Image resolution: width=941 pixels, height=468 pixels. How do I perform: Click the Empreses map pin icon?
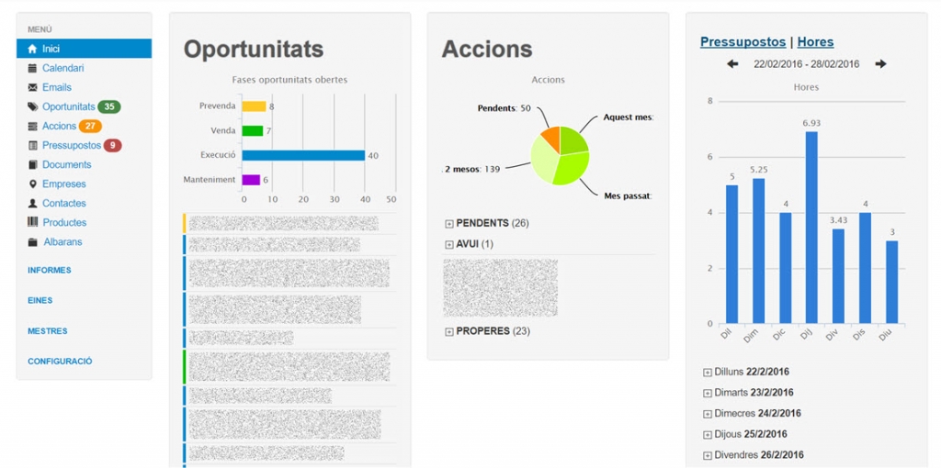click(32, 184)
